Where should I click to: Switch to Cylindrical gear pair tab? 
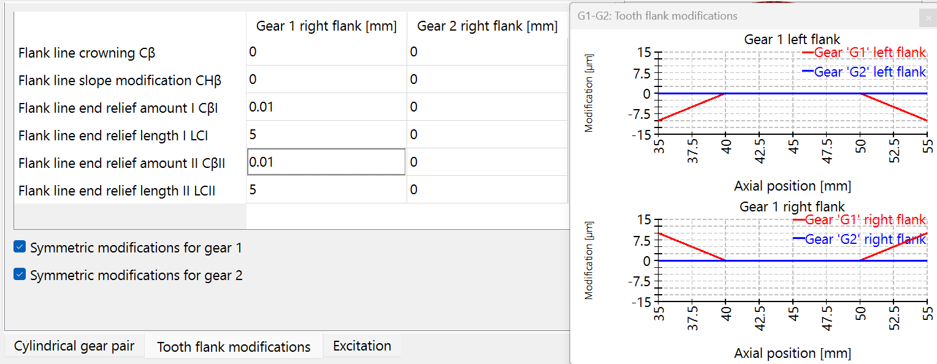[74, 346]
